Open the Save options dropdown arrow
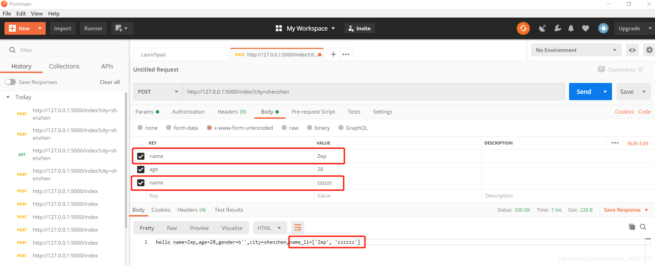 pos(644,92)
